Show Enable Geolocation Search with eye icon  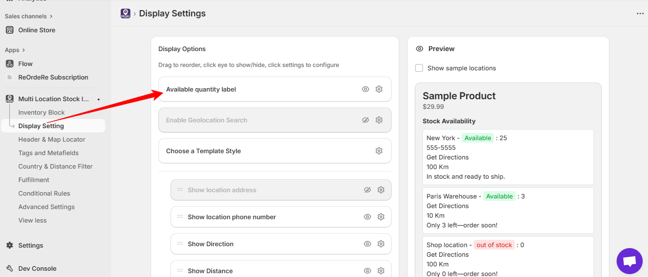366,120
